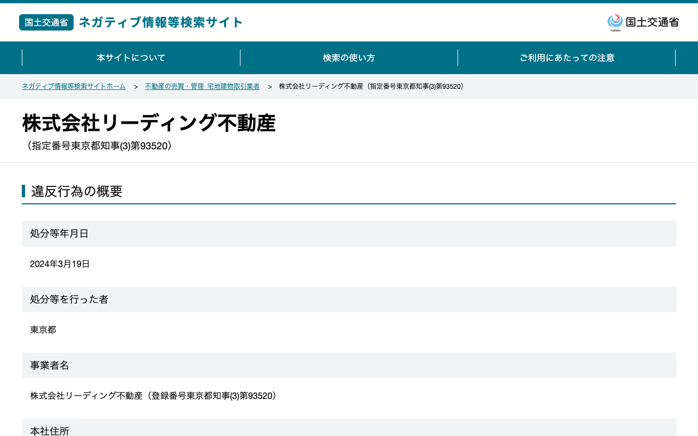Click the 指定番号東京都知事(3)第93520 subtitle text

(99, 146)
